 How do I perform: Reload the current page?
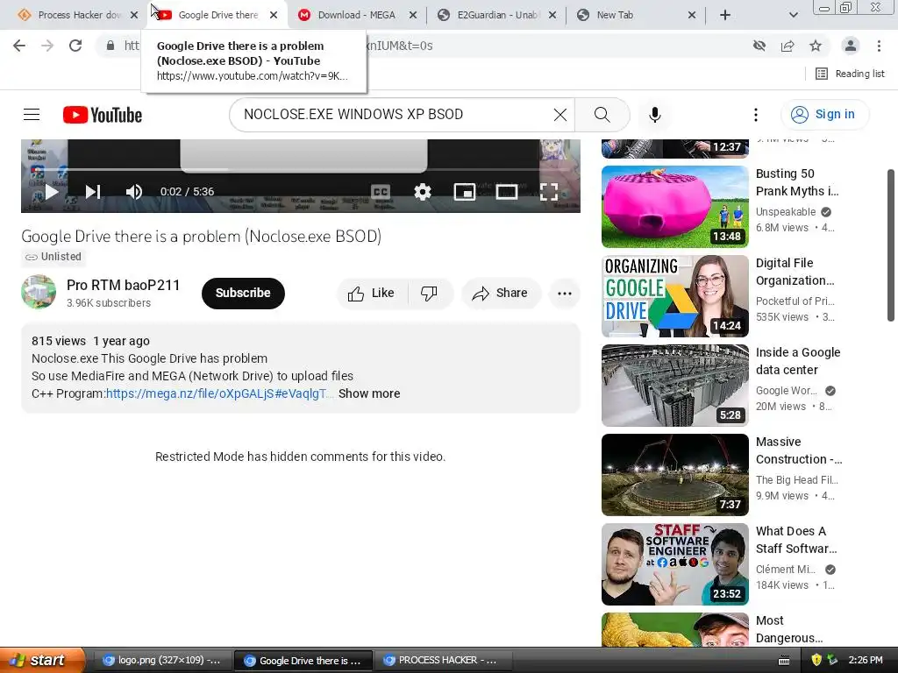pos(75,46)
